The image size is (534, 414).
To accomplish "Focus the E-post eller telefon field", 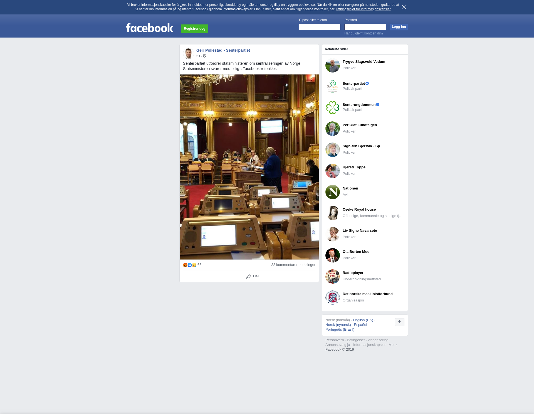I will pyautogui.click(x=320, y=27).
